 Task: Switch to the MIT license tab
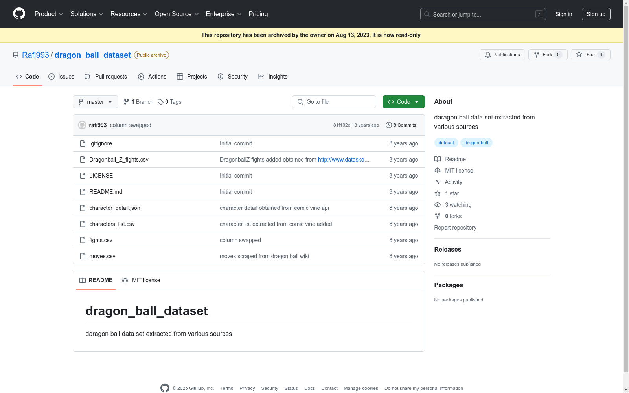pos(141,280)
